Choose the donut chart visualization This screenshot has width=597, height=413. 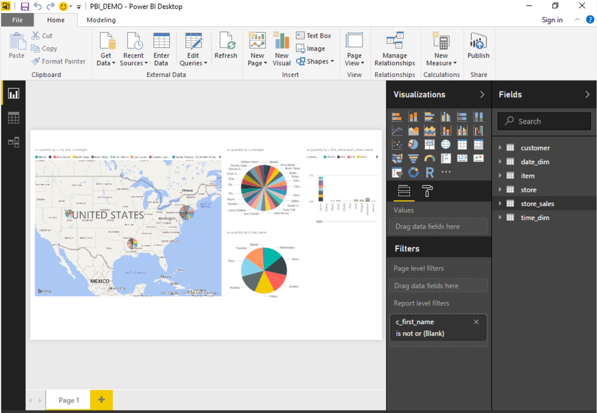click(x=413, y=172)
